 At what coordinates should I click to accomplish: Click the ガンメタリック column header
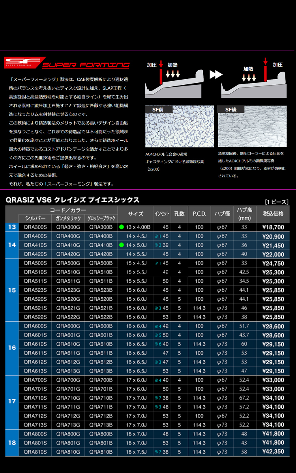coord(68,218)
